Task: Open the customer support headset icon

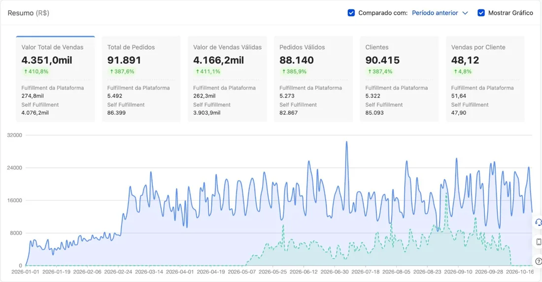Action: click(538, 222)
